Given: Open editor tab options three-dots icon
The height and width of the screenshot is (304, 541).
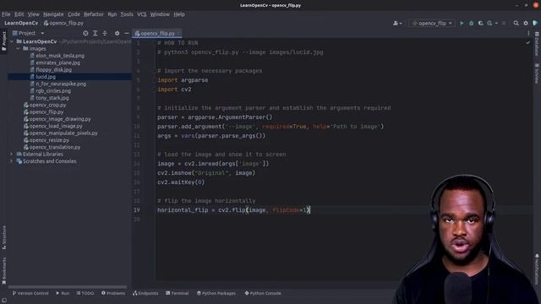Looking at the screenshot, I should (x=528, y=34).
